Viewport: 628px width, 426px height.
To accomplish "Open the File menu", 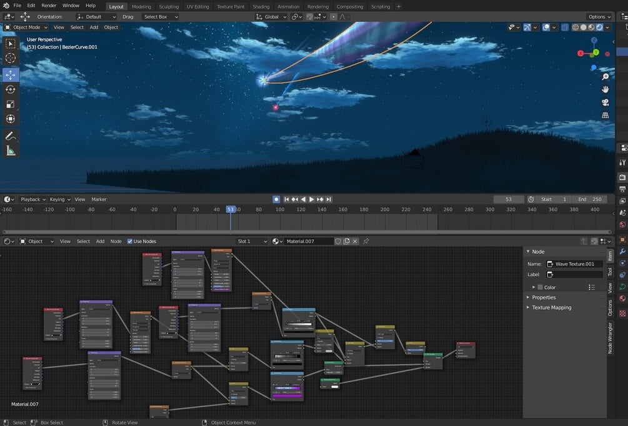I will pyautogui.click(x=17, y=6).
